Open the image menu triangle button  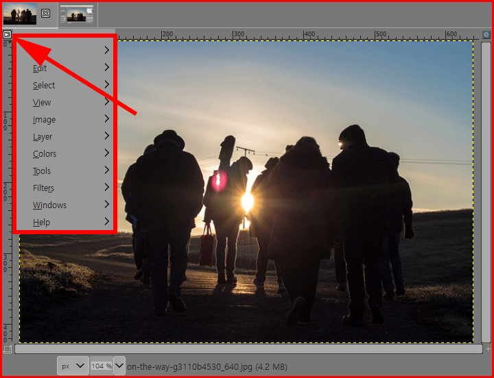pos(8,35)
